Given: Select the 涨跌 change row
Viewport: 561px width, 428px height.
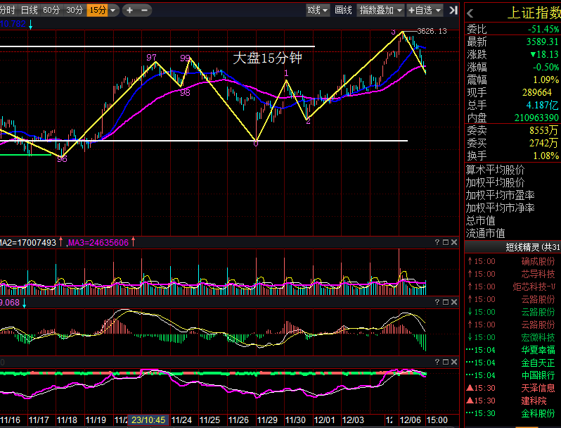Looking at the screenshot, I should [512, 54].
